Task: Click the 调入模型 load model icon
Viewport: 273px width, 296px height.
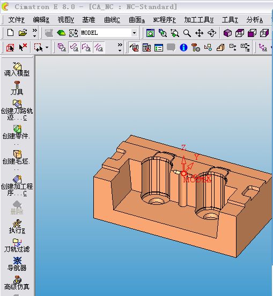Action: tap(17, 69)
